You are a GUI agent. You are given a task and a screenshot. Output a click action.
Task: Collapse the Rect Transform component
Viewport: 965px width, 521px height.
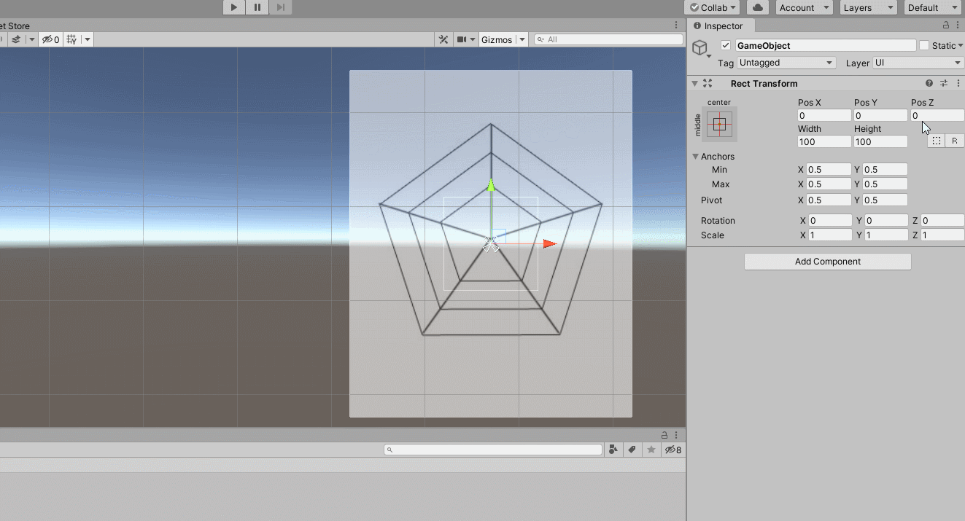click(x=694, y=83)
